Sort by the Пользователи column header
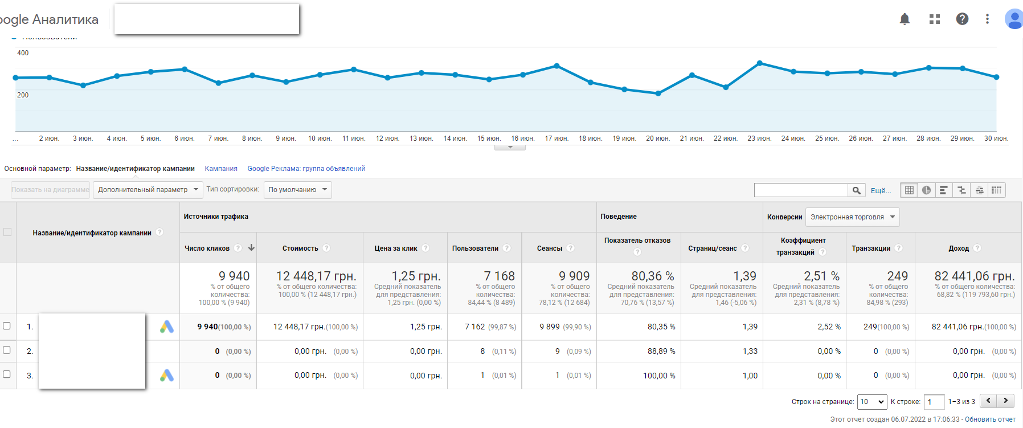Viewport: 1023px width, 428px height. click(x=475, y=248)
